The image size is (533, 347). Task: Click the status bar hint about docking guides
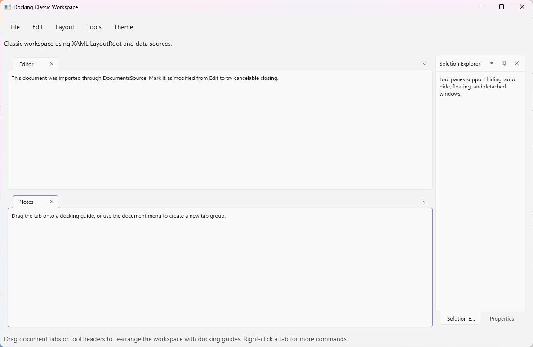click(176, 339)
